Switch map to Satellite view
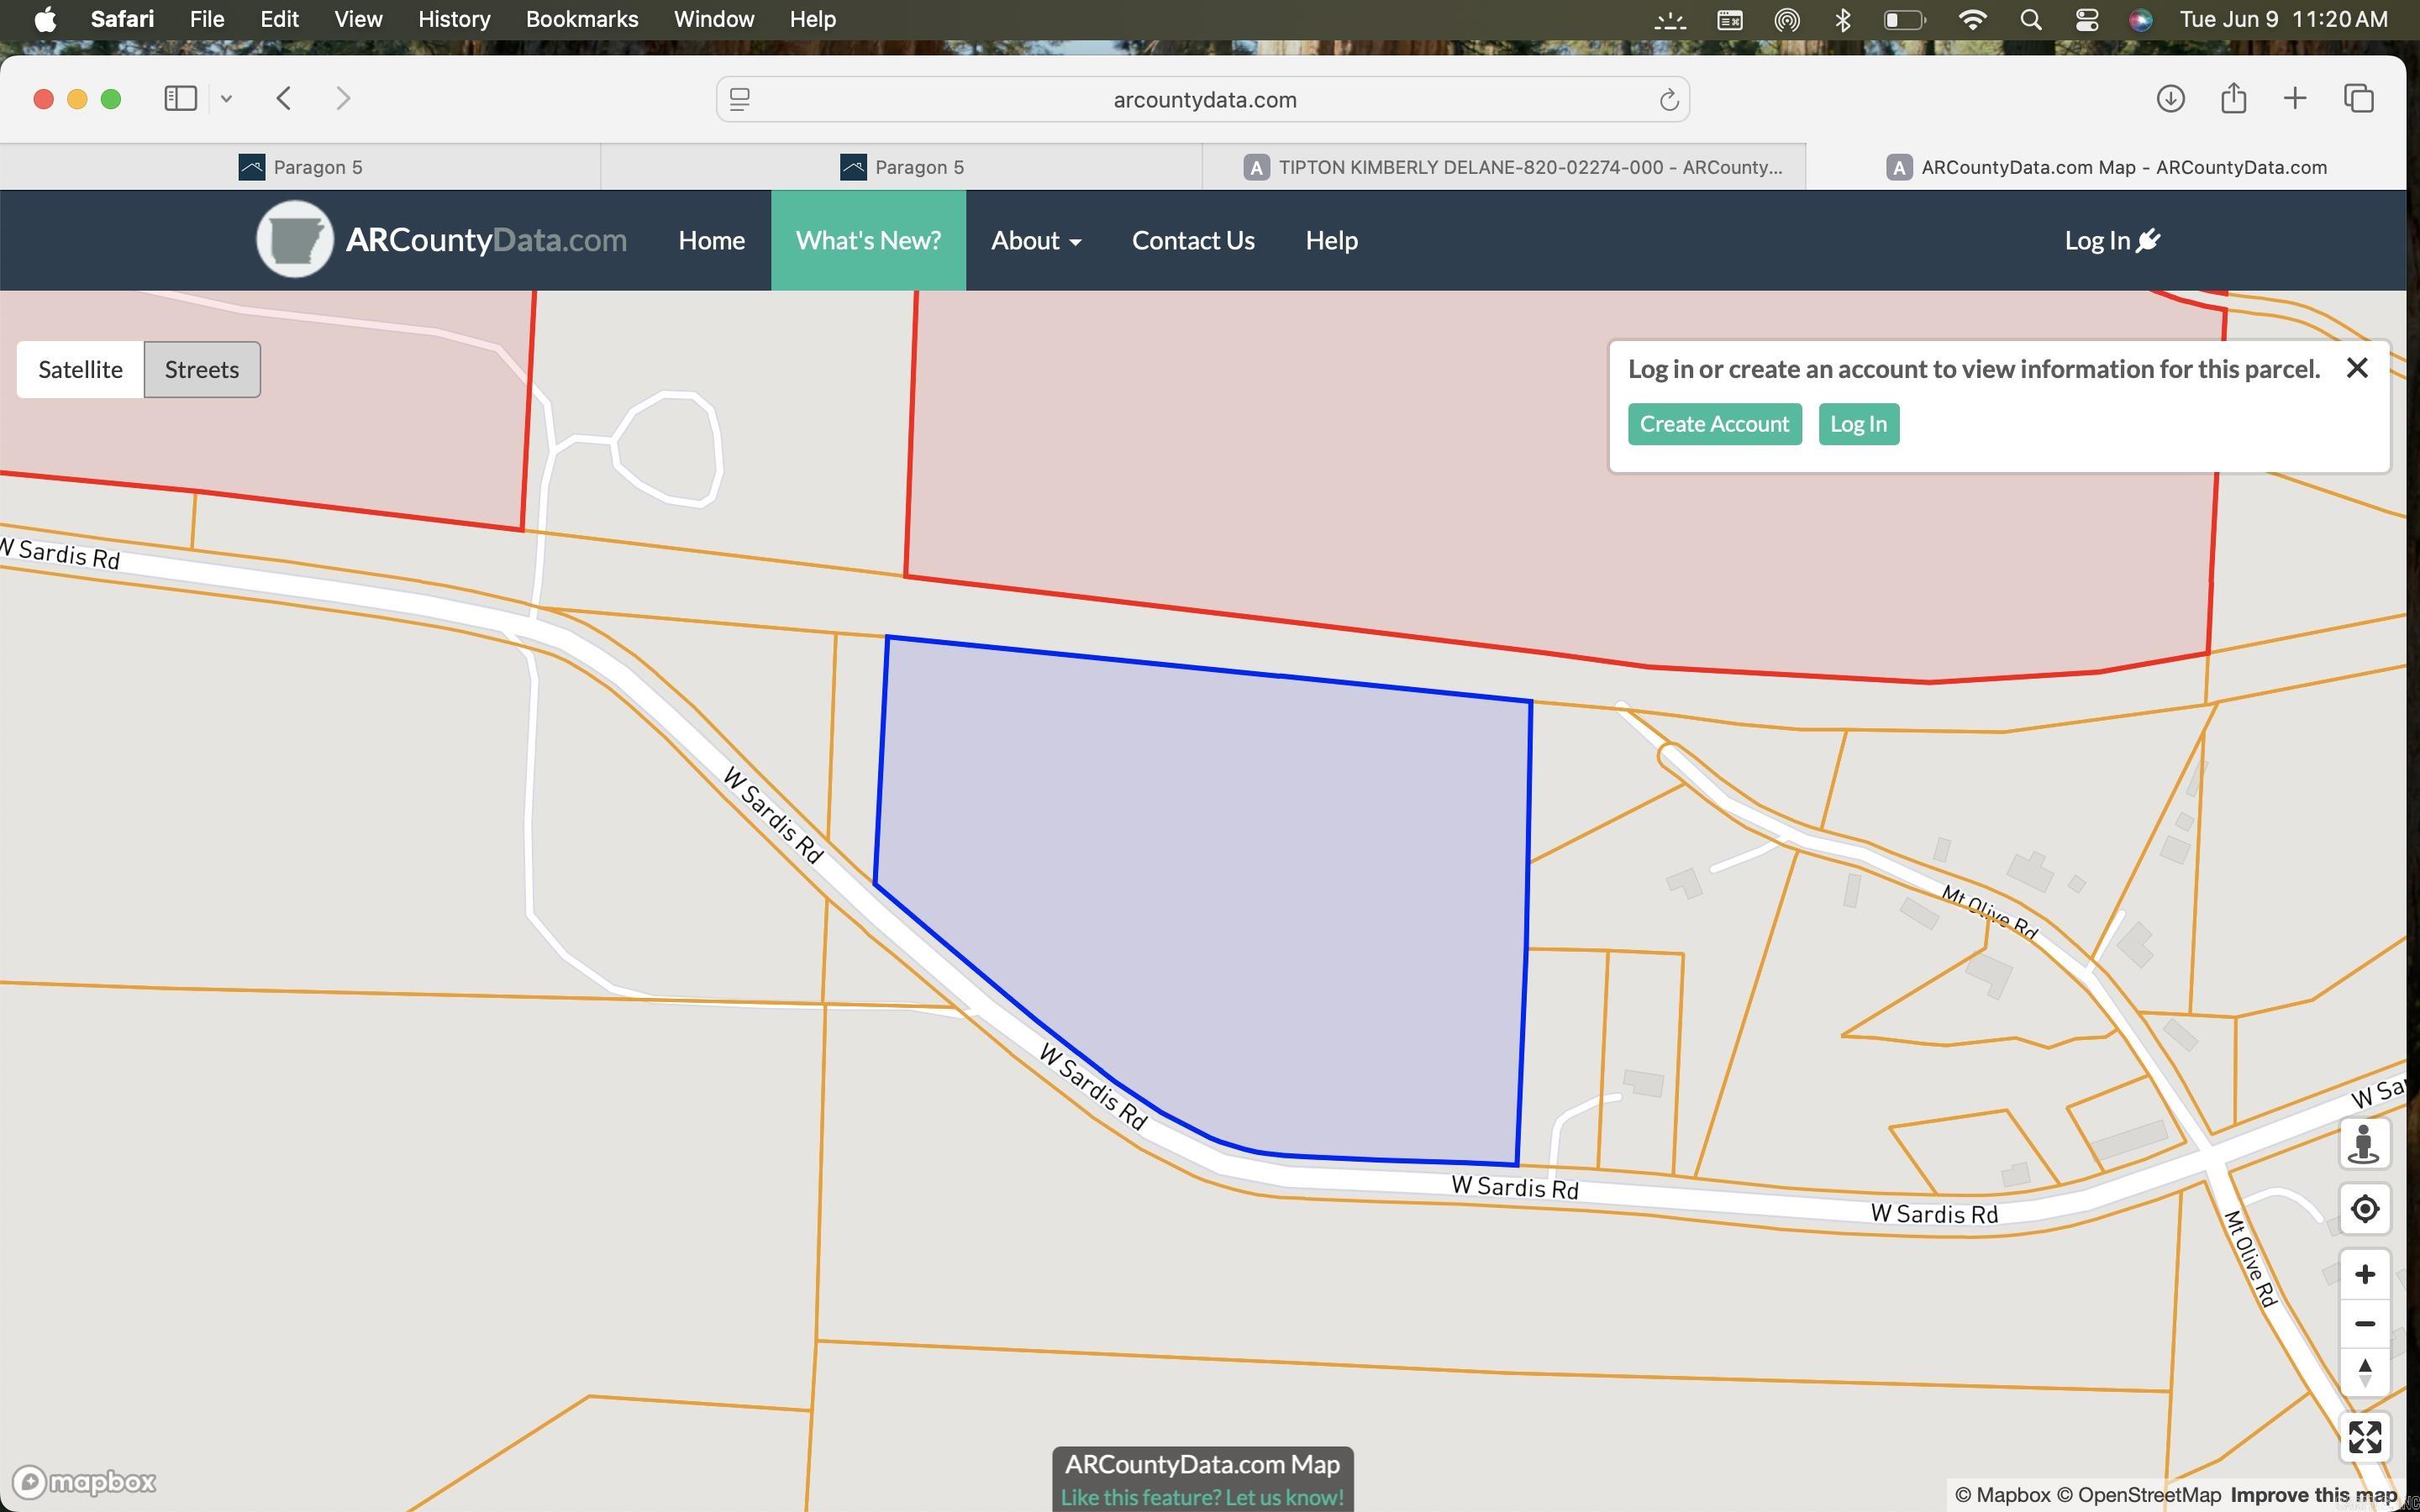Image resolution: width=2420 pixels, height=1512 pixels. click(x=80, y=369)
